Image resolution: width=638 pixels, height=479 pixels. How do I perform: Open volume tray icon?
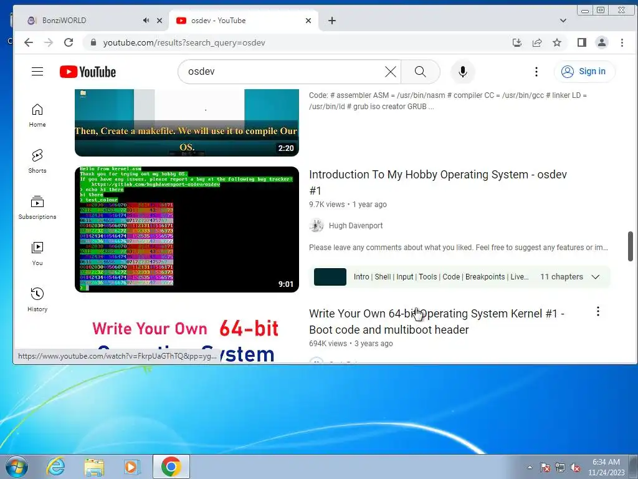[575, 467]
